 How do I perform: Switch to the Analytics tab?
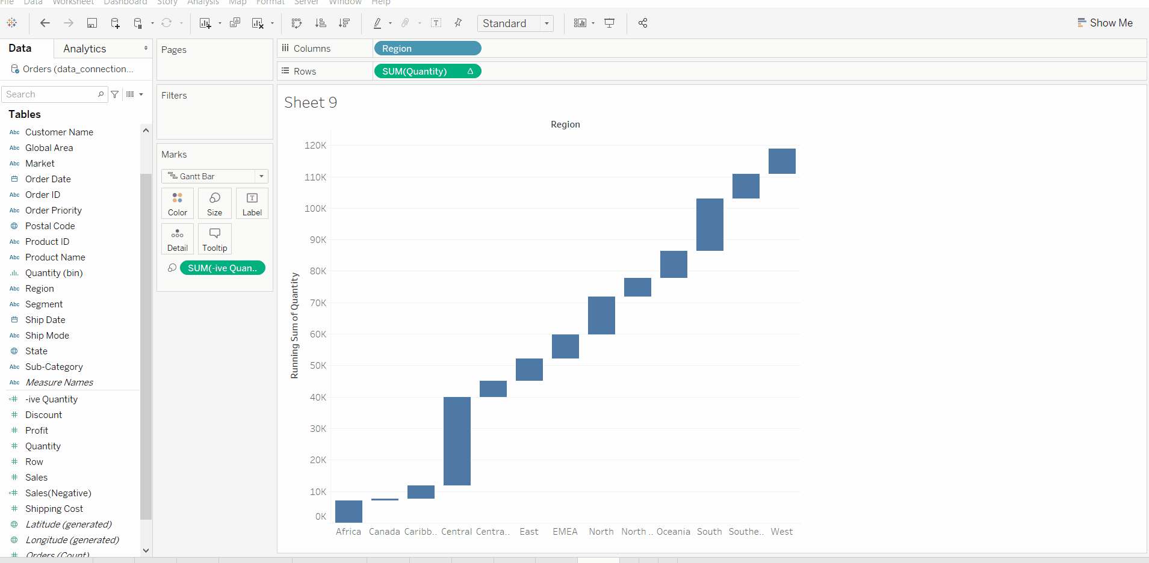(x=84, y=48)
